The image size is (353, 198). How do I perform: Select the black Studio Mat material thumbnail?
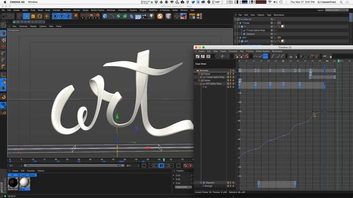[13, 183]
